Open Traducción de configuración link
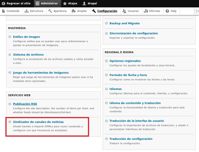 tap(131, 139)
